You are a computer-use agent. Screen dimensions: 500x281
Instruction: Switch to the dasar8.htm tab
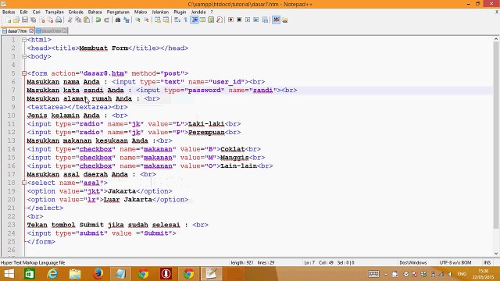[52, 31]
